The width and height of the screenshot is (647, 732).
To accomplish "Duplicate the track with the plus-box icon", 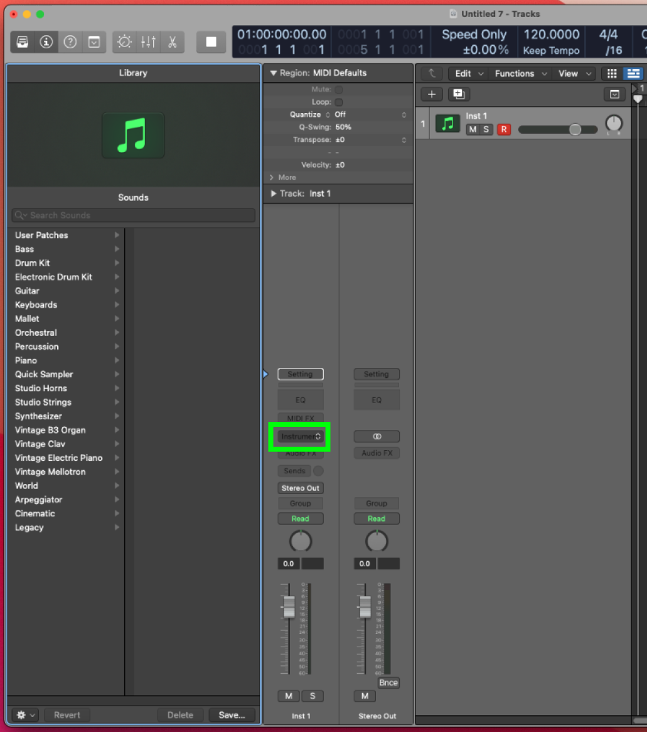I will tap(459, 94).
